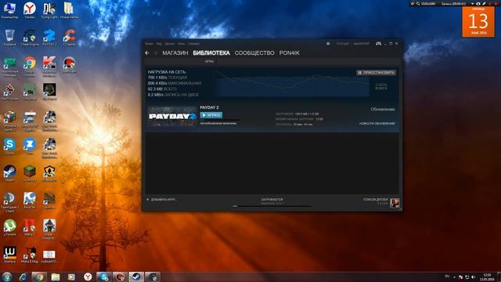Open the МАГАЗИН tab in Steam
501x282 pixels.
pos(175,53)
